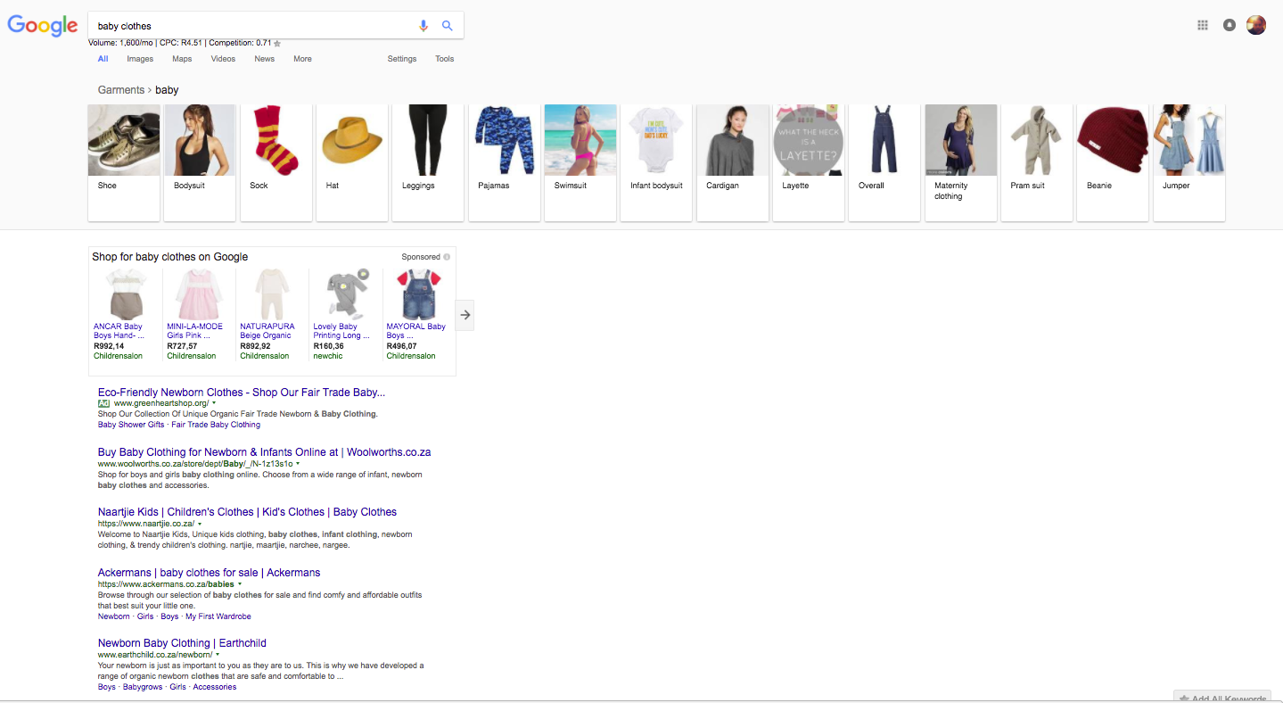Select the Shoe garment card
Viewport: 1283px width, 703px height.
tap(124, 162)
